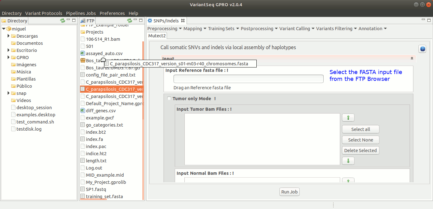Refresh the FTP browser panel

coord(130,21)
